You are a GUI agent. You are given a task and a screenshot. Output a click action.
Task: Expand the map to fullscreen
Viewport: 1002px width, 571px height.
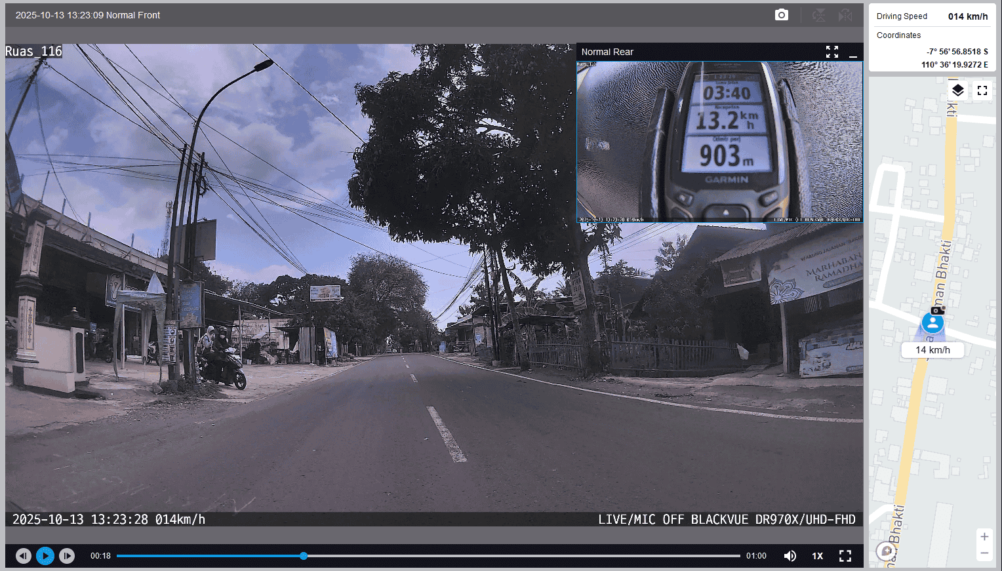(x=982, y=90)
